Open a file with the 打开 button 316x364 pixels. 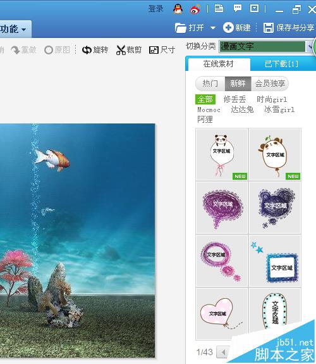tap(190, 28)
